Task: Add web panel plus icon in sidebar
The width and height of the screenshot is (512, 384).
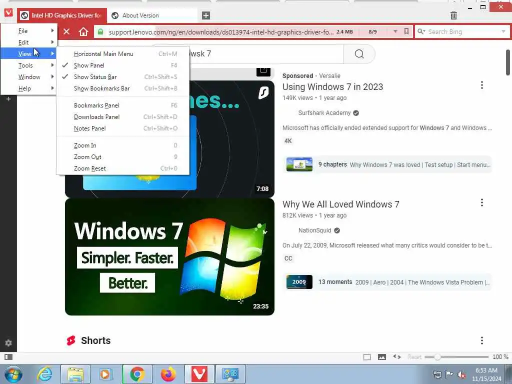Action: click(8, 98)
